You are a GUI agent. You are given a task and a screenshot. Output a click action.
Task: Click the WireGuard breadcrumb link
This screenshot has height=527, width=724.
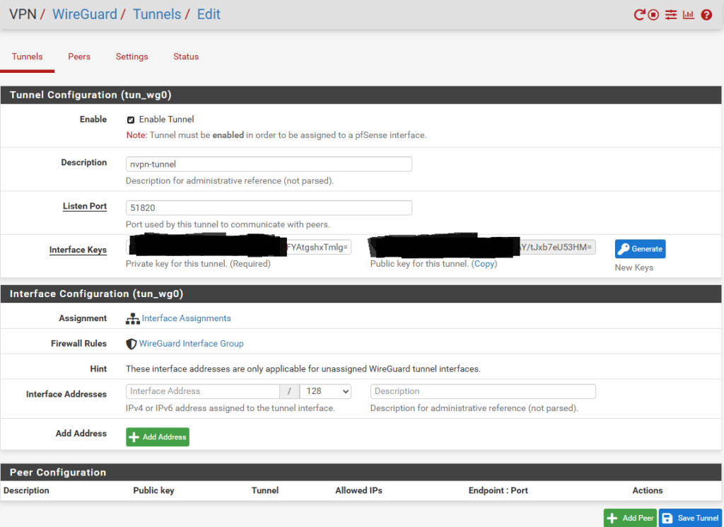(x=85, y=14)
